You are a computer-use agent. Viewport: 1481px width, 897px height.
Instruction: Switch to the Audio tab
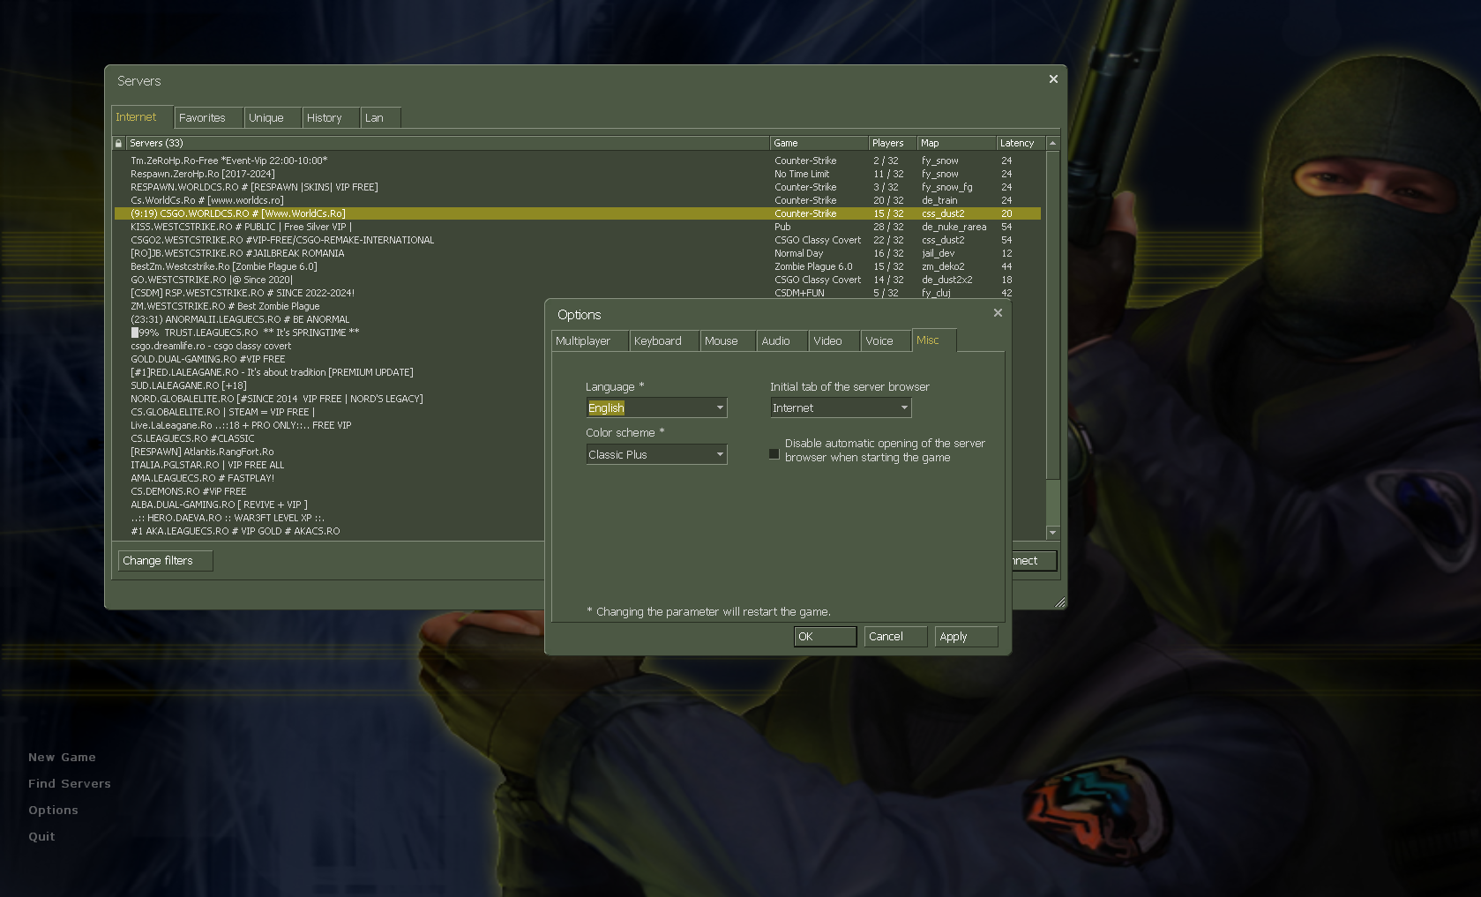point(782,341)
